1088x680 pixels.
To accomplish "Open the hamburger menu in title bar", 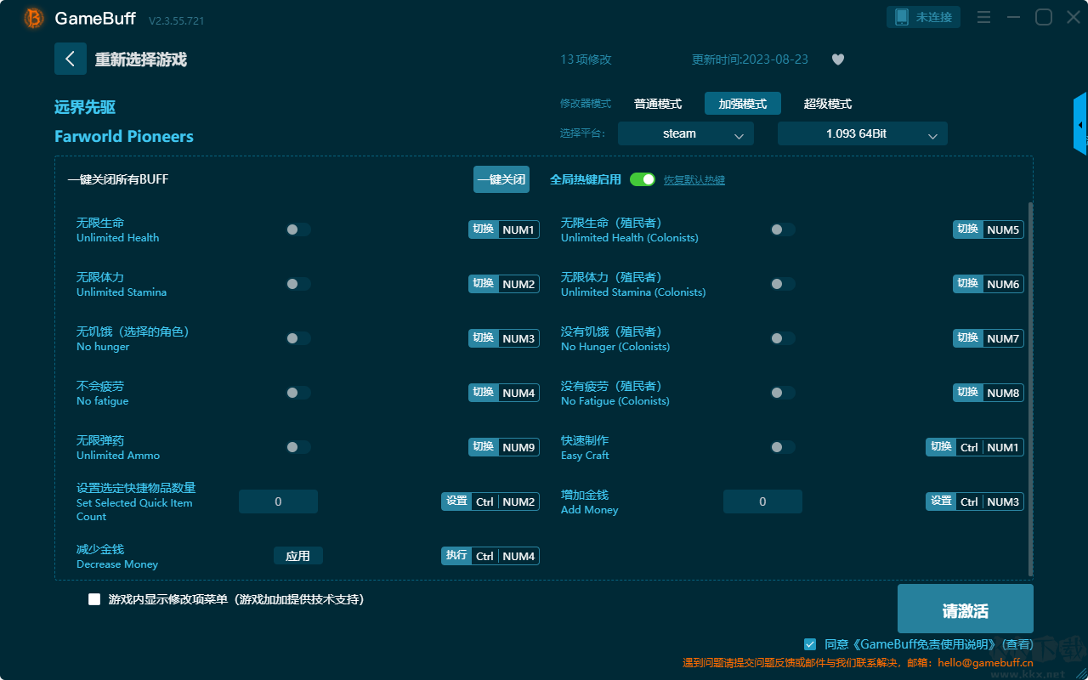I will [x=983, y=17].
